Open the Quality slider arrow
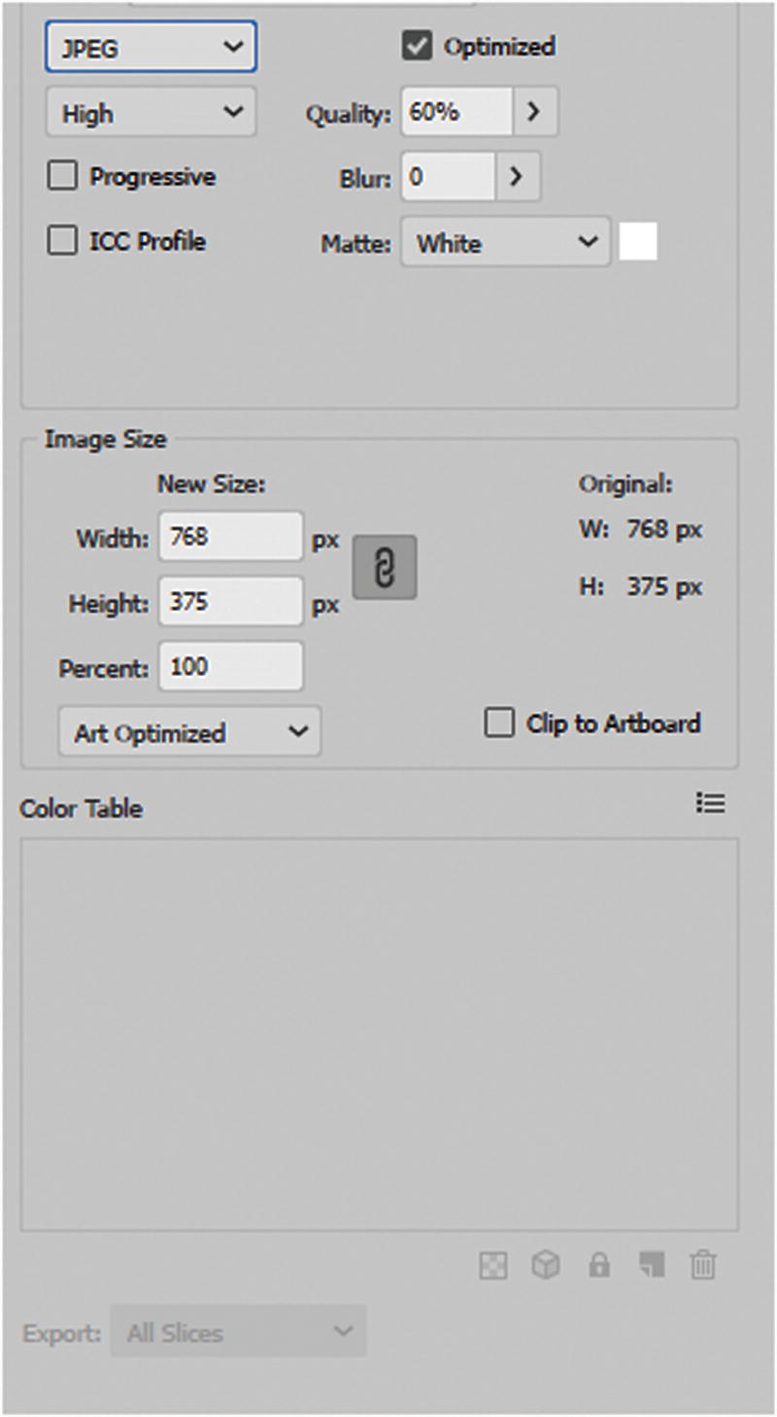Viewport: 777px width, 1417px height. [534, 113]
